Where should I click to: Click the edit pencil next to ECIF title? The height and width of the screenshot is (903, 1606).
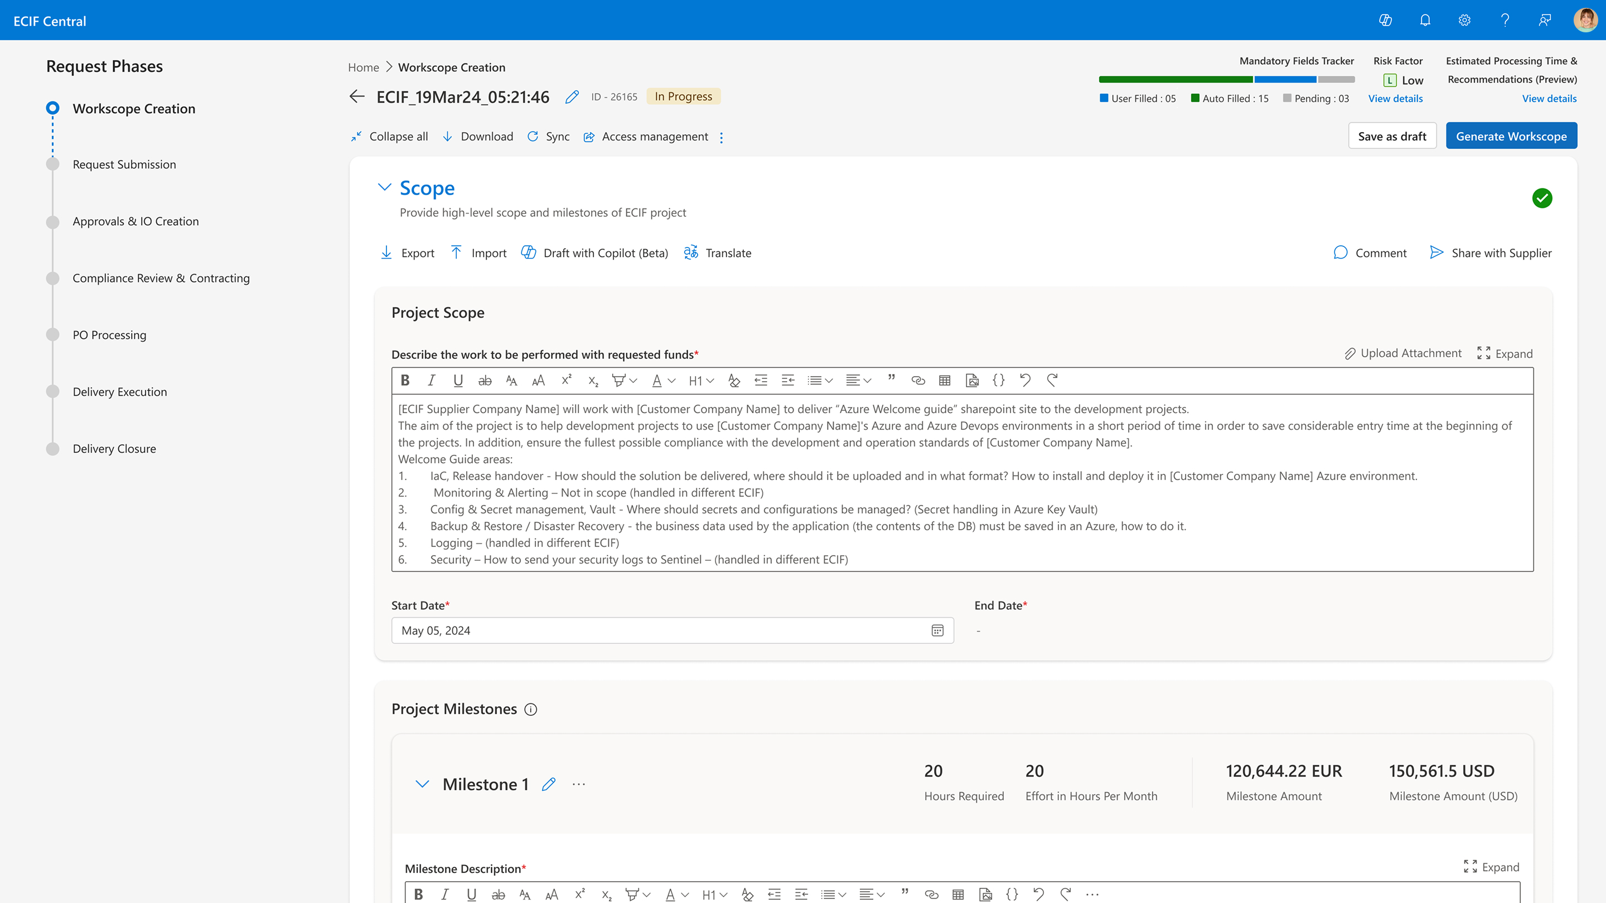tap(572, 96)
